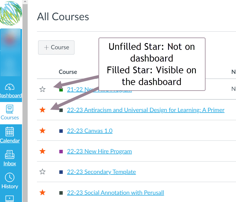Open the Dashboard speedometer icon
This screenshot has height=202, width=236.
click(x=10, y=87)
